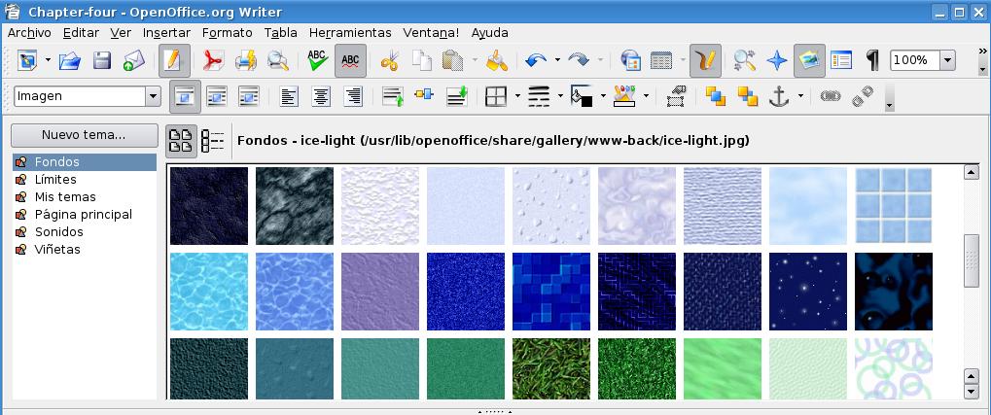Screen dimensions: 991x415
Task: Toggle nonprinting characters paragraph mark
Action: tap(872, 60)
